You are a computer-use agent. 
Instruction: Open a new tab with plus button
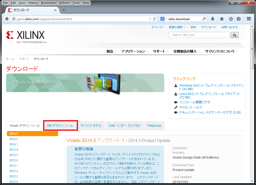tap(64, 10)
